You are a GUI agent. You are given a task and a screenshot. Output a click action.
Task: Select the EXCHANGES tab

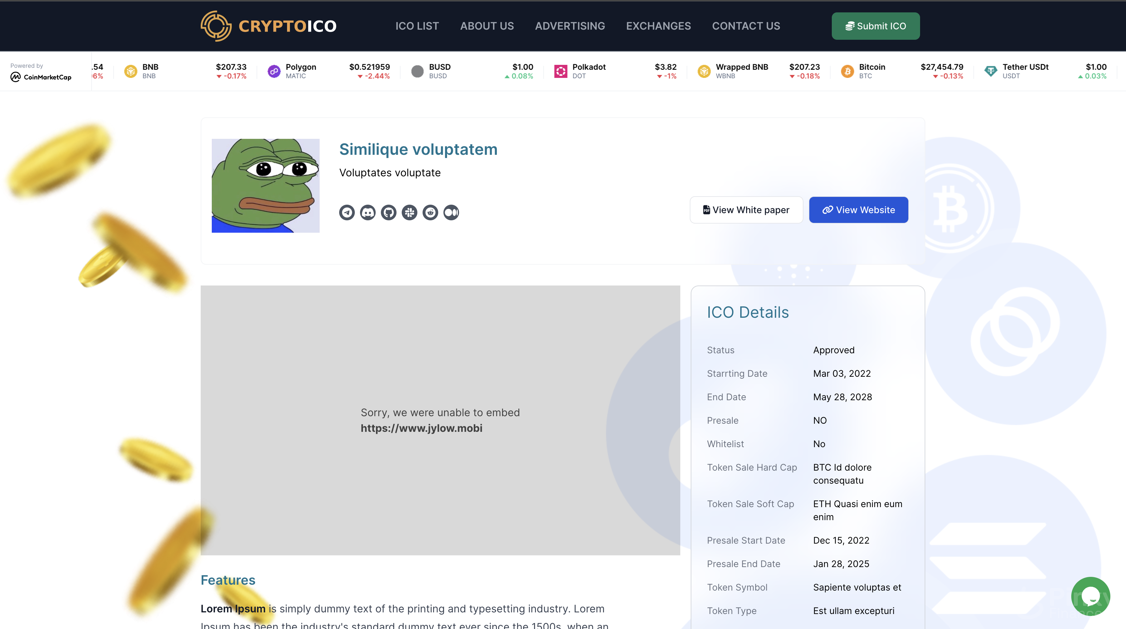coord(658,25)
